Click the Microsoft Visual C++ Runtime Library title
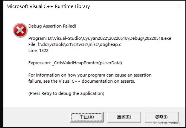186x128 pixels. (48, 6)
